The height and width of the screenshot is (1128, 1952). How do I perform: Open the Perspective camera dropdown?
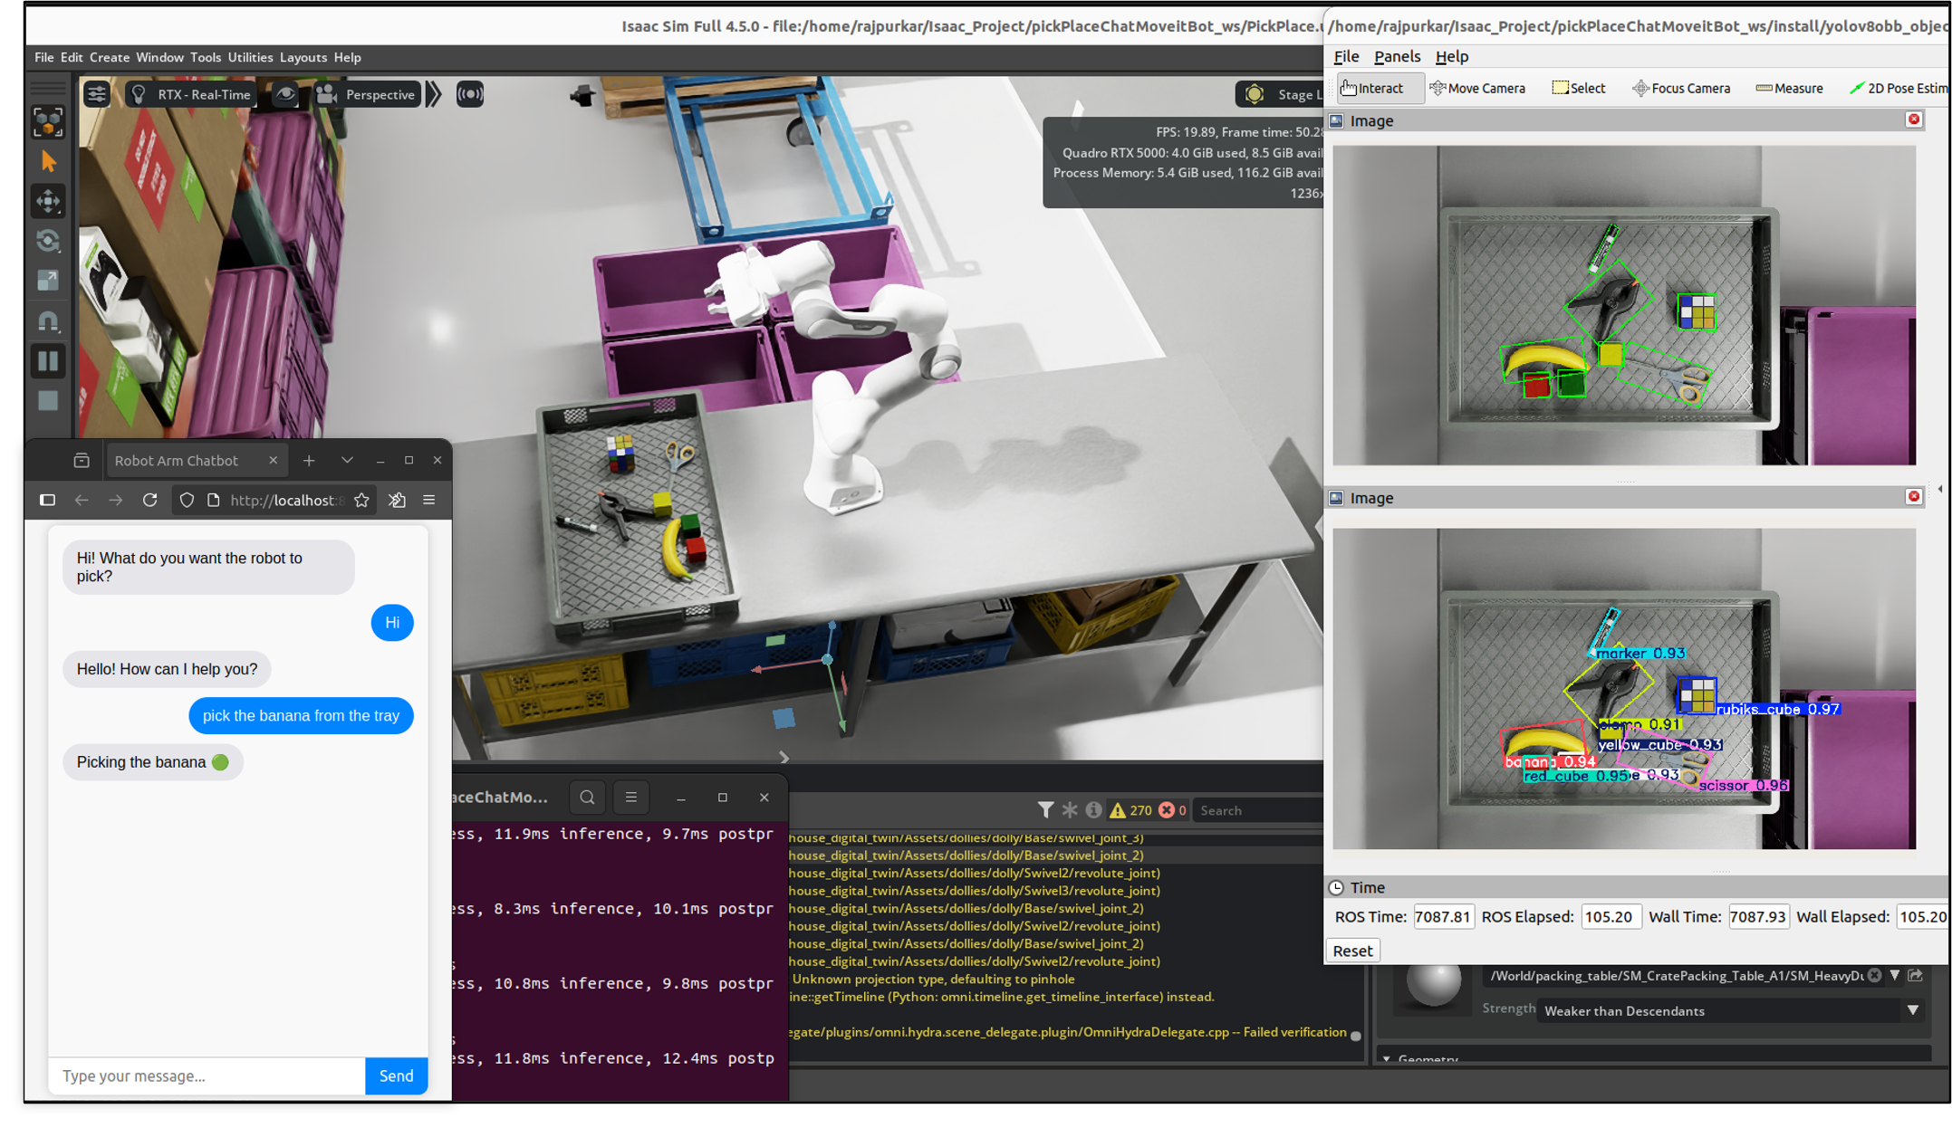[x=366, y=94]
